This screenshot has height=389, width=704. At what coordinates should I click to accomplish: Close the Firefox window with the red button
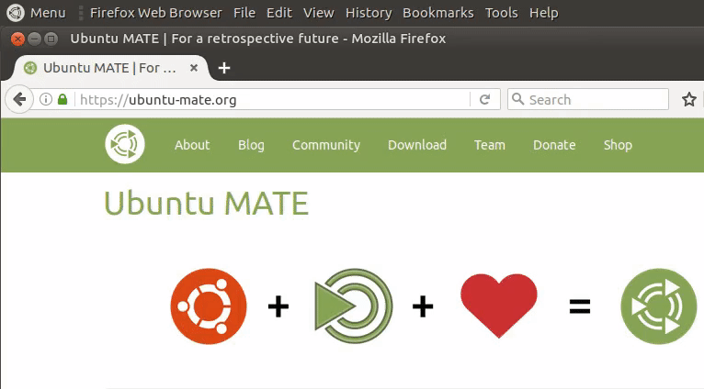coord(17,39)
